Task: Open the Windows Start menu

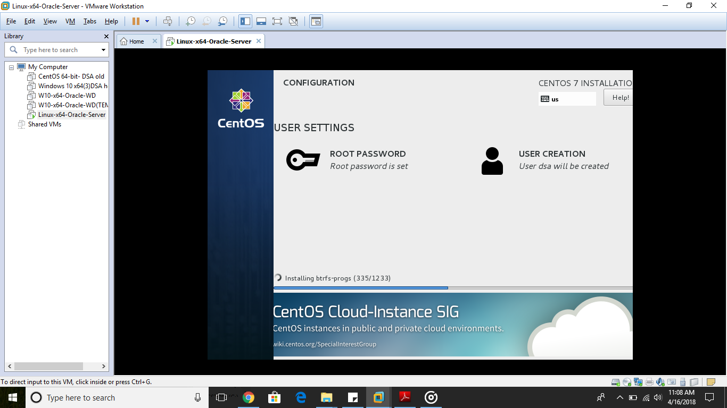Action: pyautogui.click(x=13, y=397)
